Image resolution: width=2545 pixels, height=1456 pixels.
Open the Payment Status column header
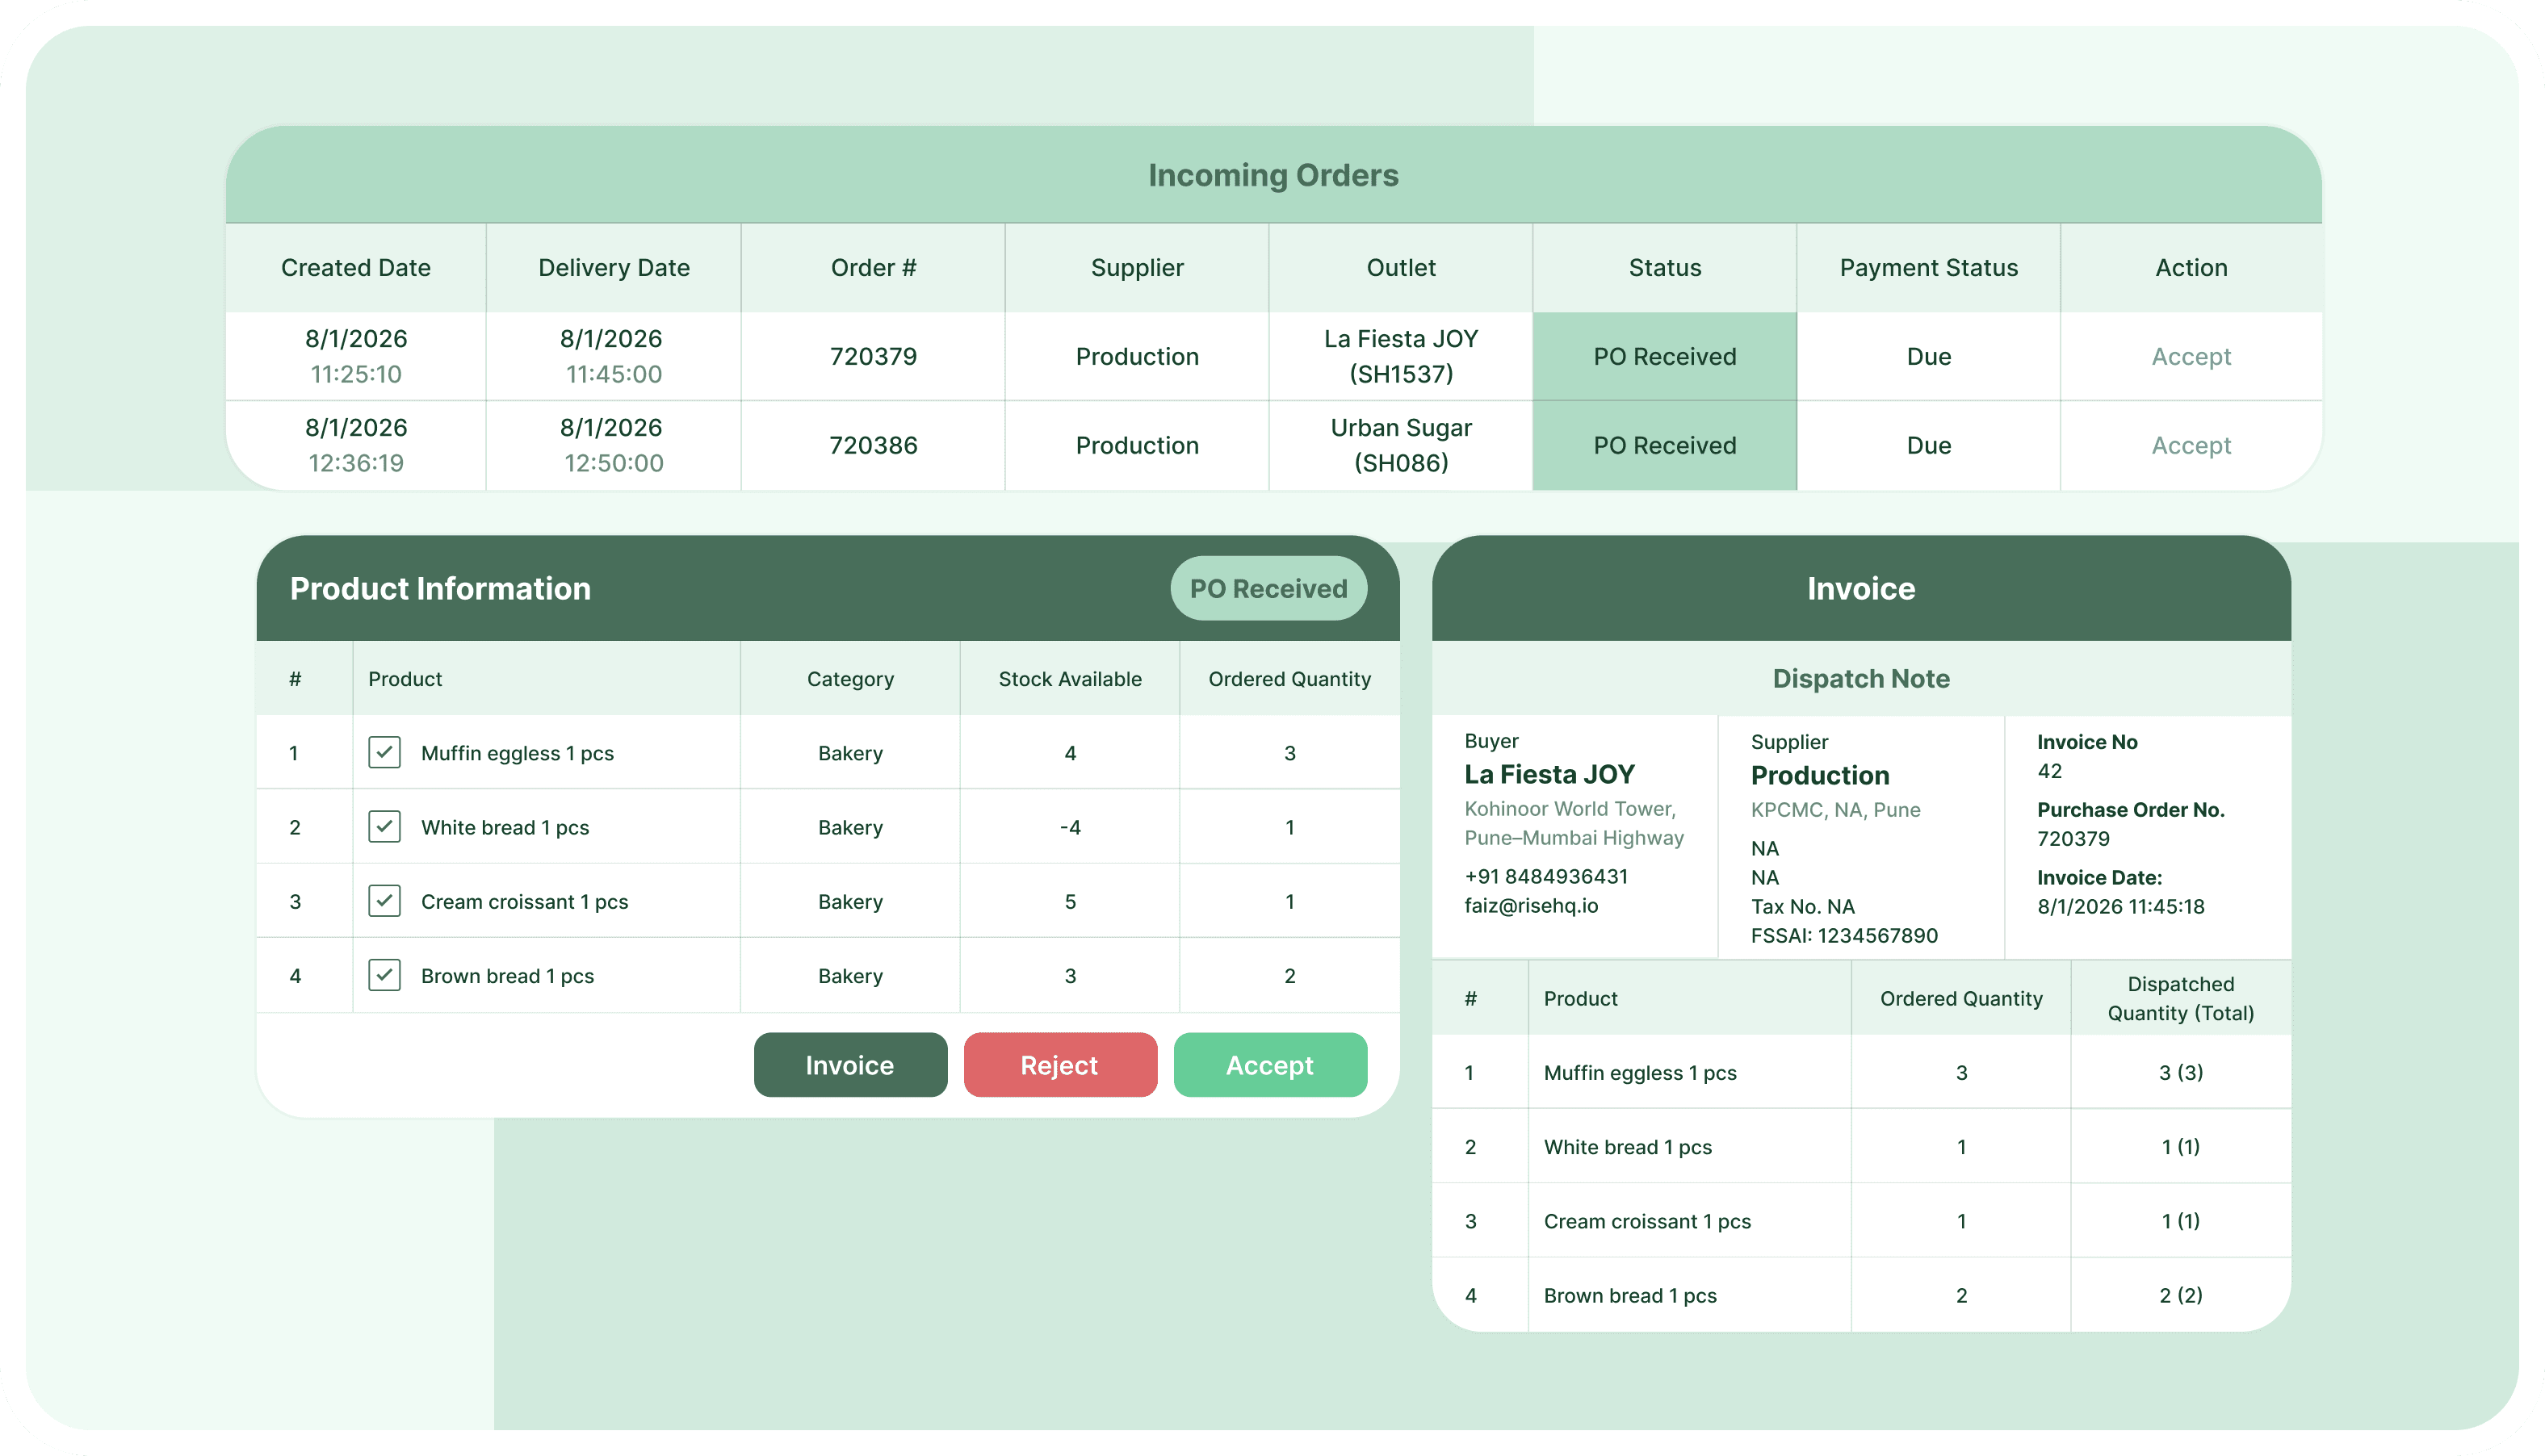(1928, 267)
